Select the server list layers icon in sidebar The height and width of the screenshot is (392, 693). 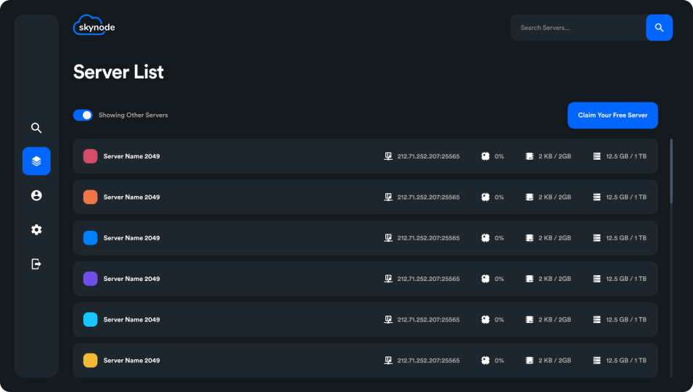point(36,161)
